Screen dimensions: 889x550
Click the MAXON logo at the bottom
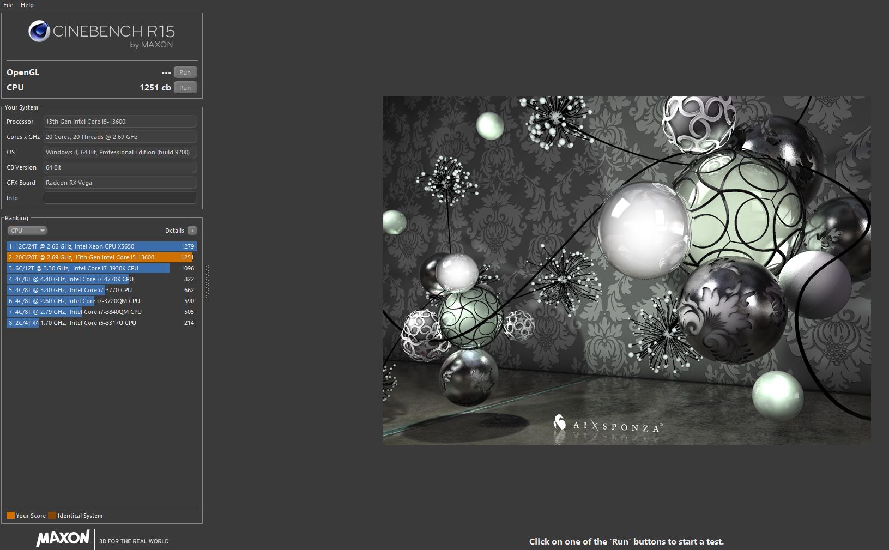tap(63, 539)
